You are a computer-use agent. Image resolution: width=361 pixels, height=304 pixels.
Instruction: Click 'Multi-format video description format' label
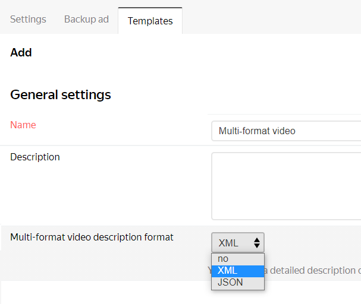[92, 237]
